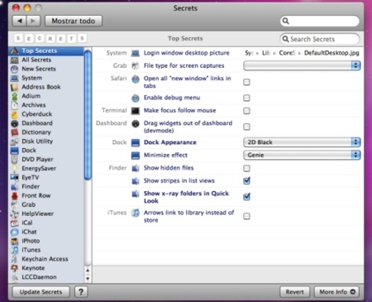Select the Dashboard gauge icon in sidebar
Viewport: 372px width, 302px height.
point(14,123)
